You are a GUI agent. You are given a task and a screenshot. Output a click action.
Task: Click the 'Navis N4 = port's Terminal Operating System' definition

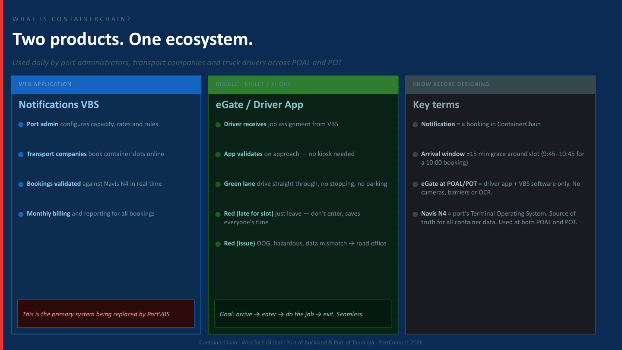pos(499,218)
